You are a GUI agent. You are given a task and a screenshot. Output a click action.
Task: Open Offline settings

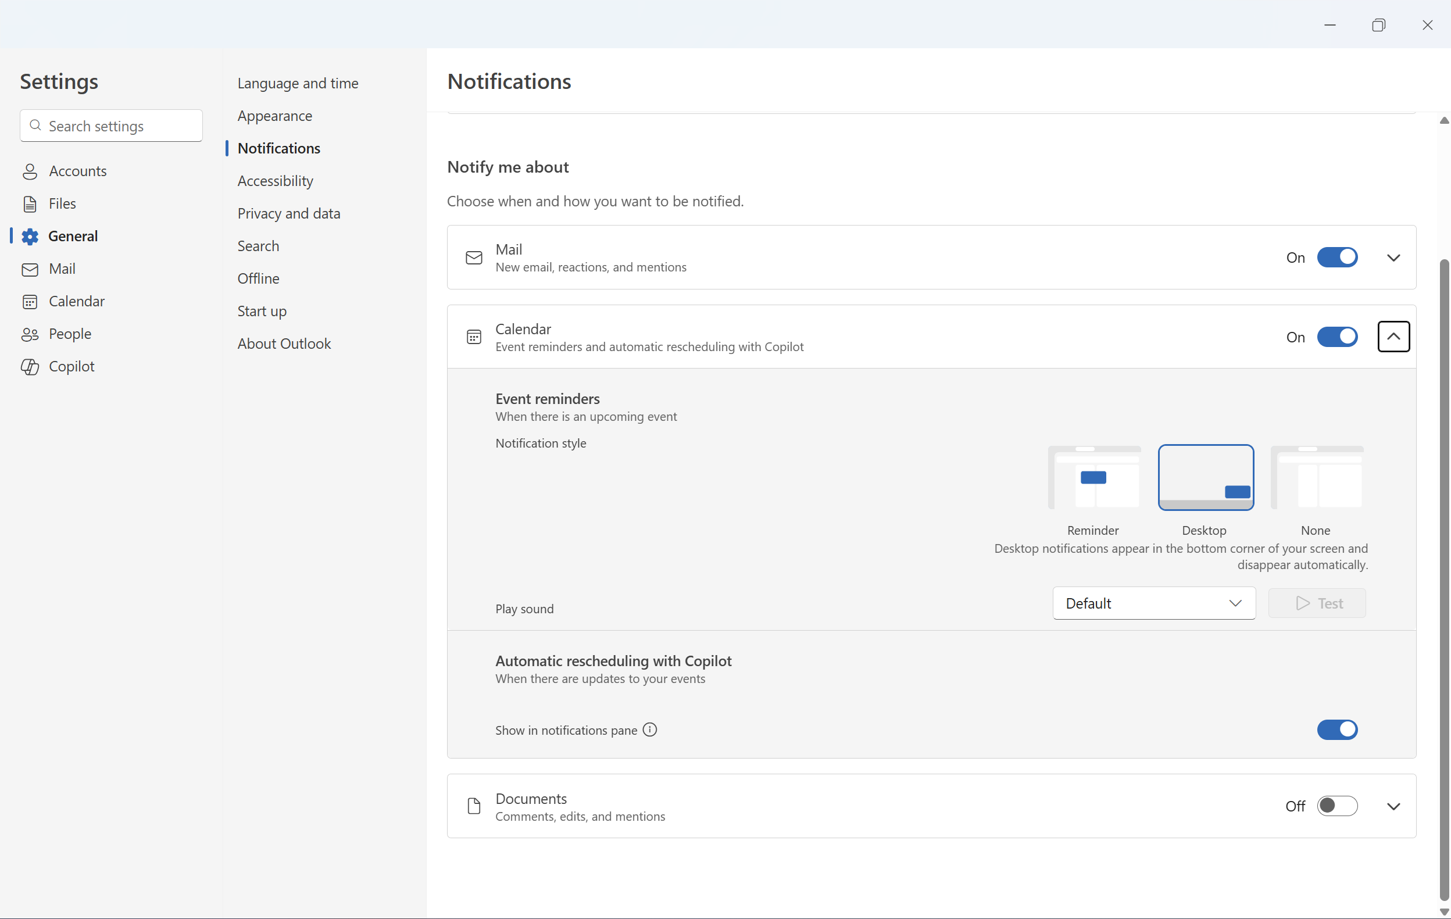(x=258, y=278)
